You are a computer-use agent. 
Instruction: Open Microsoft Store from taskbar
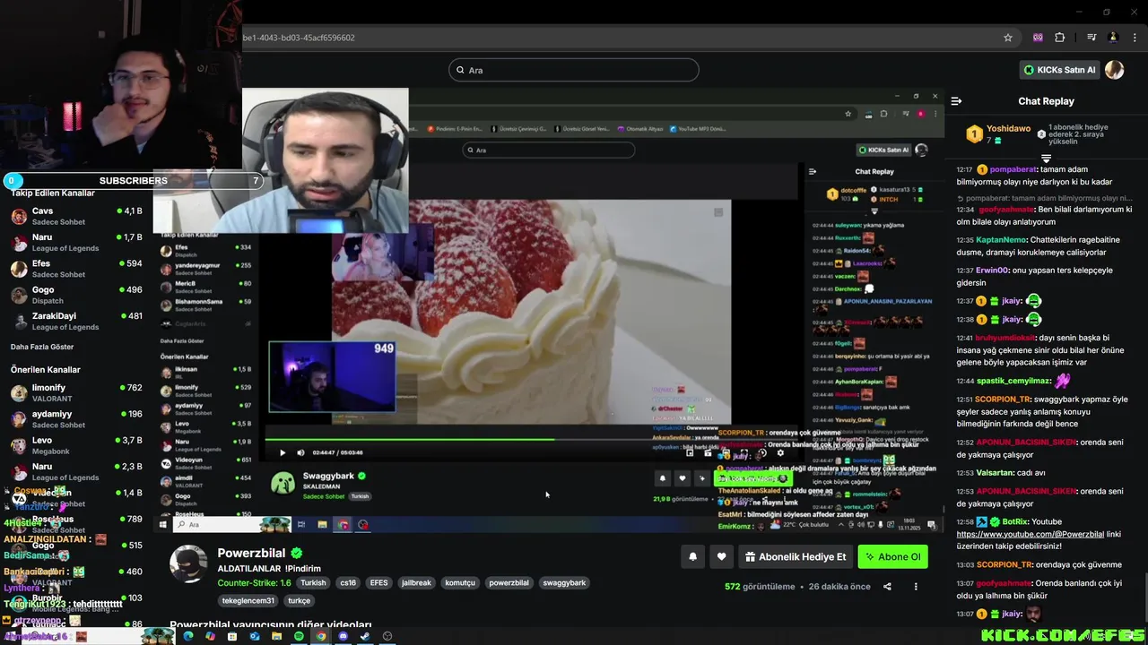coord(232,636)
